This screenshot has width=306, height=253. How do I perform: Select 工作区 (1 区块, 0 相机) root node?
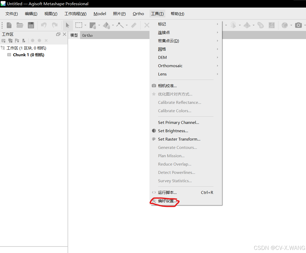(x=26, y=48)
